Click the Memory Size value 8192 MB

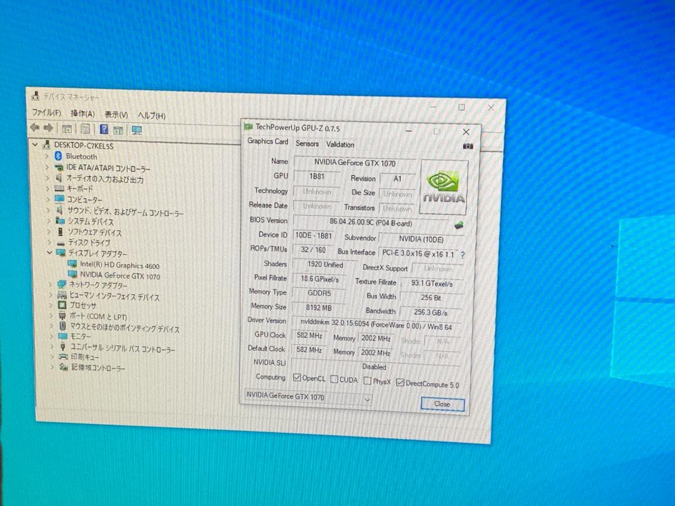[319, 307]
